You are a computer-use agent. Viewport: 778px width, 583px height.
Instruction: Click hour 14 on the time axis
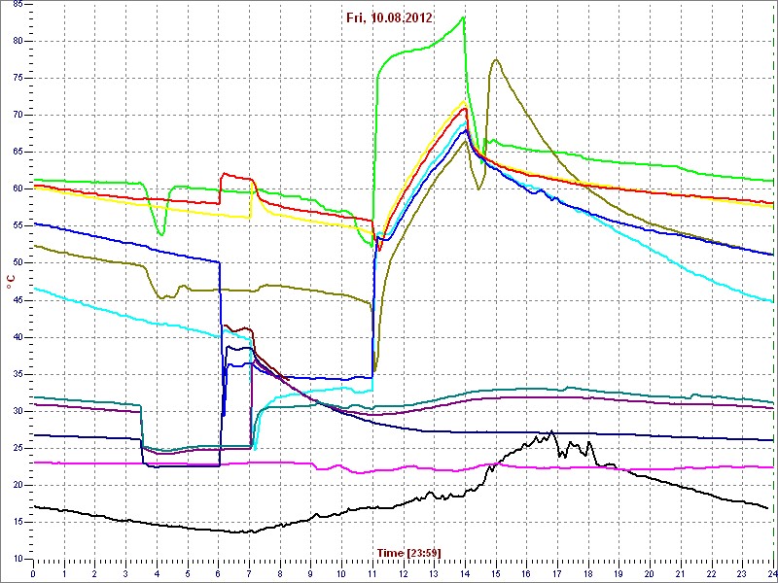click(465, 573)
